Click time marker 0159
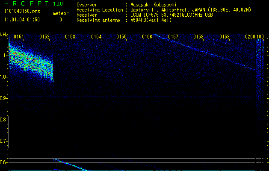This screenshot has height=171, width=269. point(225,37)
